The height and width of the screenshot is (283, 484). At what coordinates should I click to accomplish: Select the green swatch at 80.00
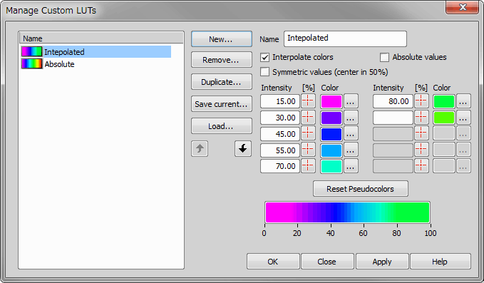444,101
